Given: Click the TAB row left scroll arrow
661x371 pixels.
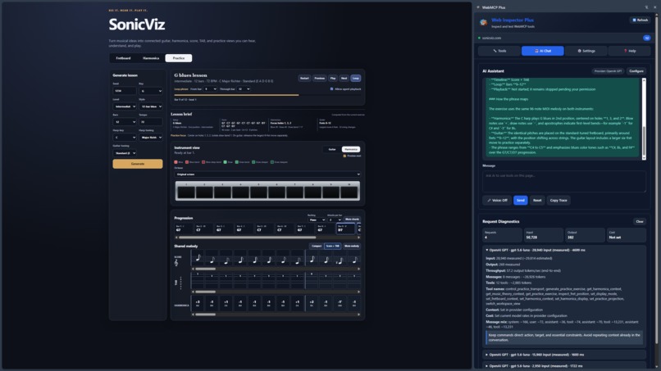Looking at the screenshot, I should tap(193, 292).
